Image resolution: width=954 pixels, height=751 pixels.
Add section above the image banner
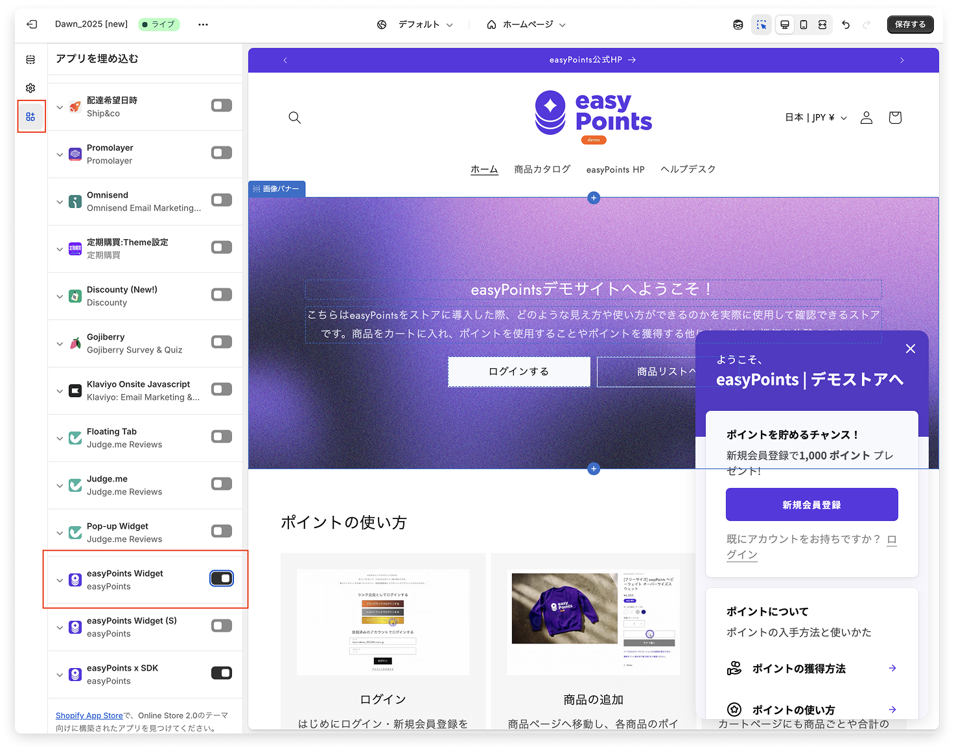[x=594, y=198]
